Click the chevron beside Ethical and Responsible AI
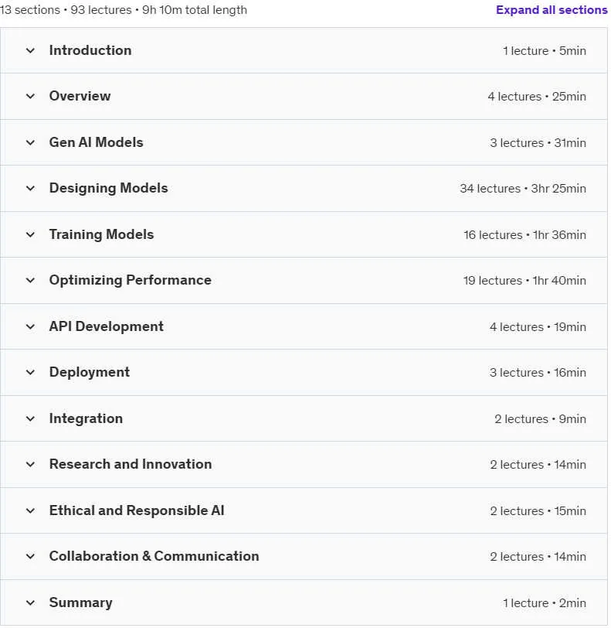The height and width of the screenshot is (628, 611). (x=30, y=511)
